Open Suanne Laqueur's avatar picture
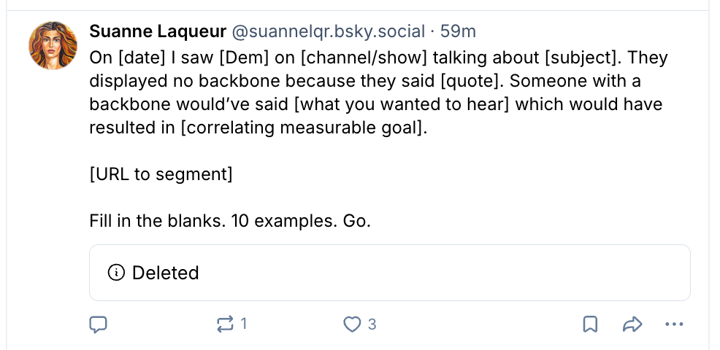 tap(53, 45)
